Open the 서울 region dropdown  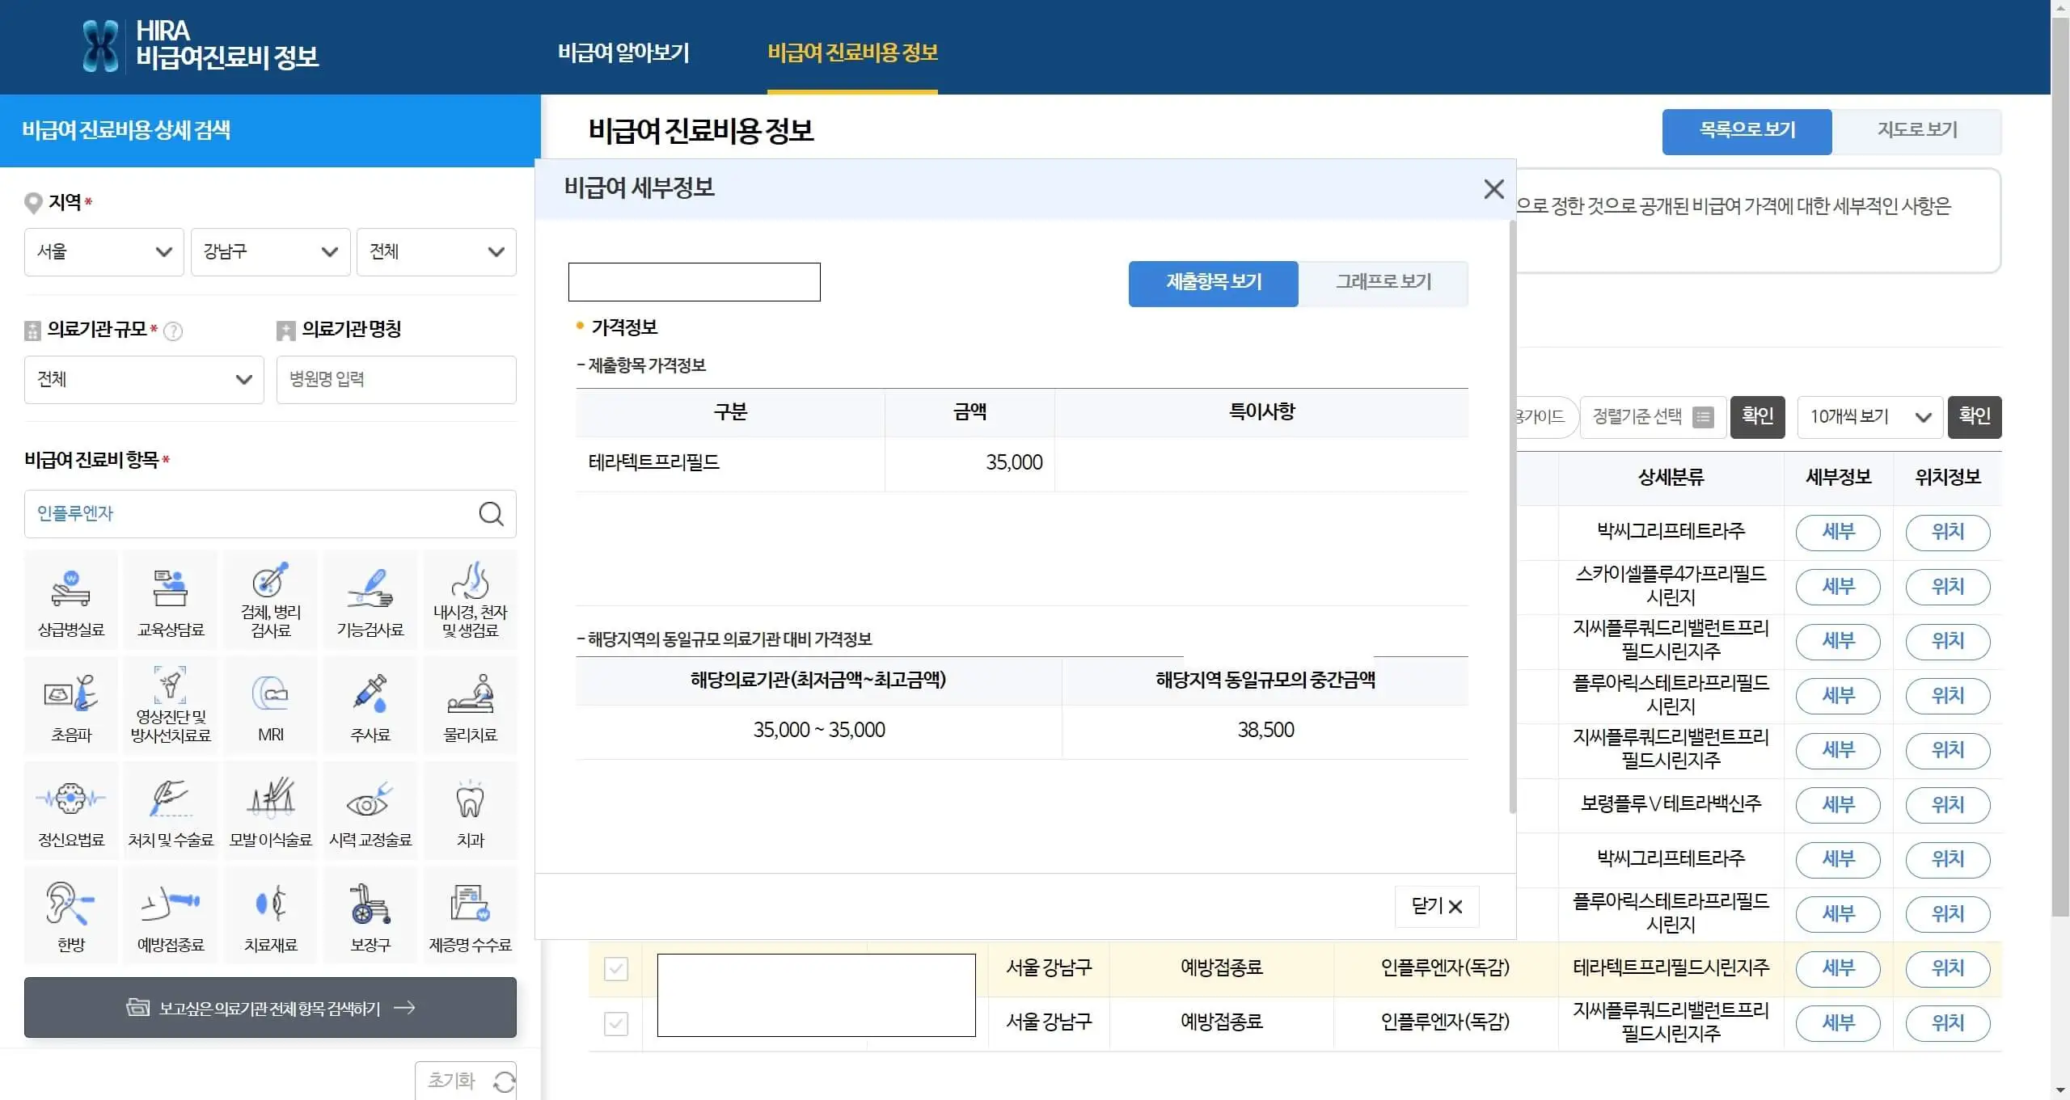(x=103, y=251)
